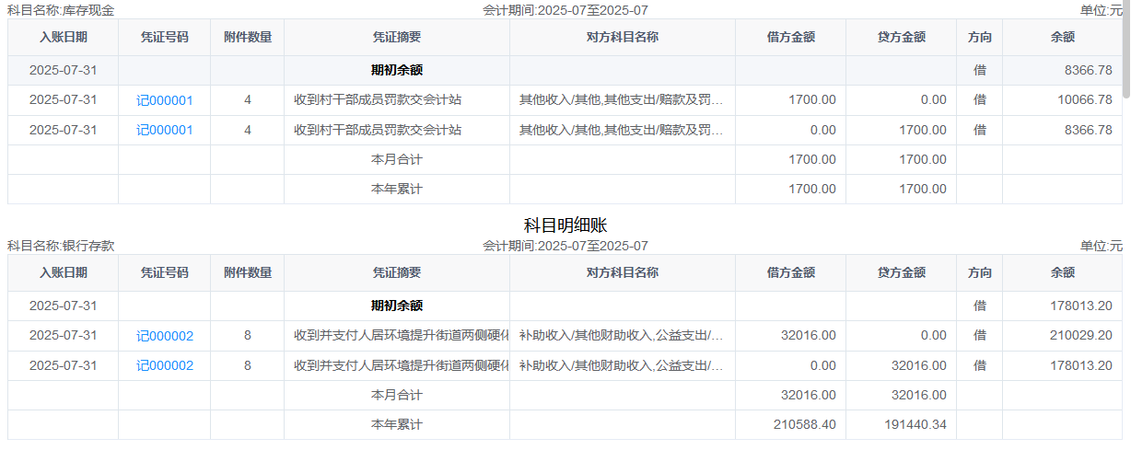
Task: Open voucher 记000001 in the 1700.00 credit row
Action: pyautogui.click(x=164, y=131)
